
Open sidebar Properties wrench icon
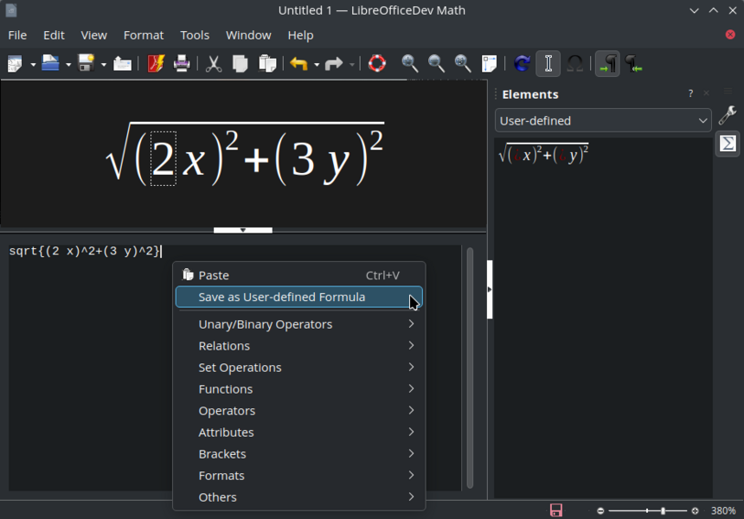tap(728, 116)
